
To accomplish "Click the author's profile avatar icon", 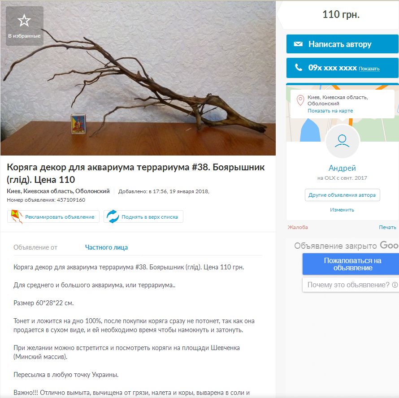I will tap(342, 141).
